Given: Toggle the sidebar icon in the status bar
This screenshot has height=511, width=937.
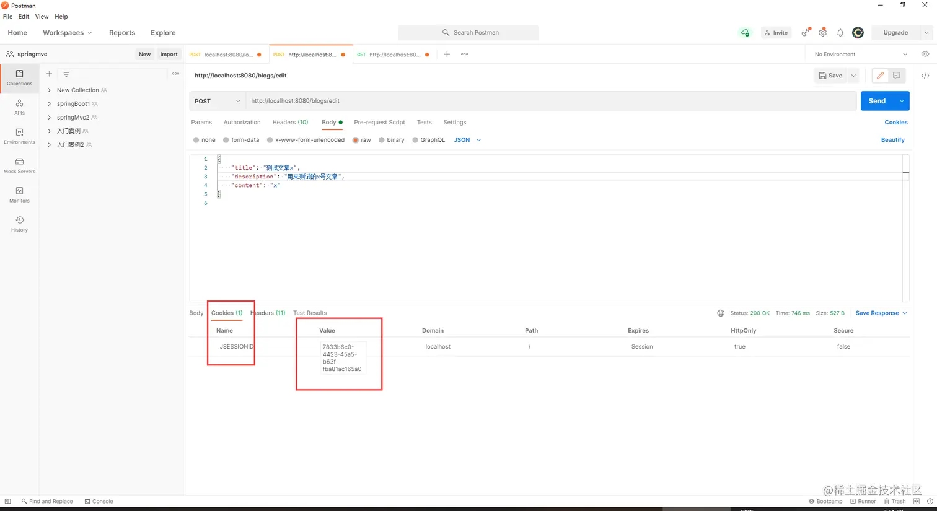Looking at the screenshot, I should pos(7,501).
